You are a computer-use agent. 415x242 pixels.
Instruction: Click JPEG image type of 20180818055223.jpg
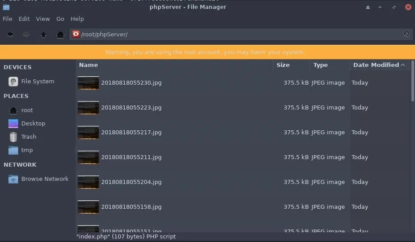point(328,108)
